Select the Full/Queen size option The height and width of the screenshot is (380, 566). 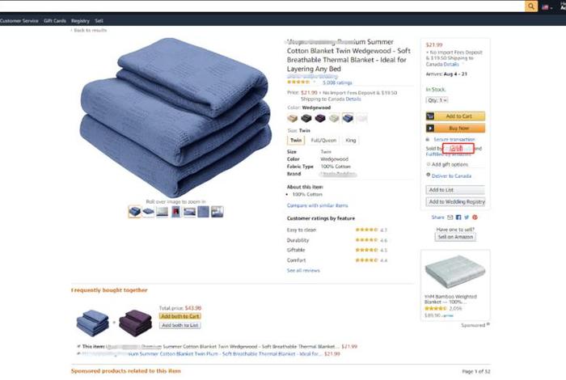(323, 141)
